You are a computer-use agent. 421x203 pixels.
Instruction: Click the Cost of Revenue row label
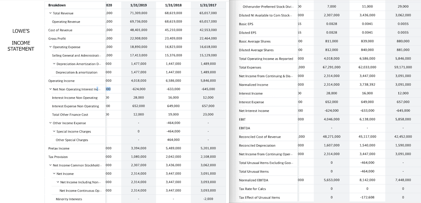click(60, 30)
